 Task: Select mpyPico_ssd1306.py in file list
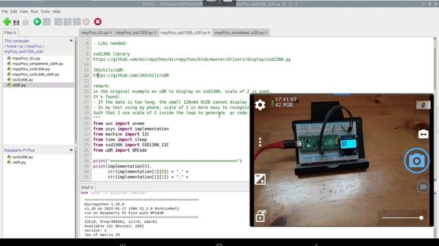tap(31, 69)
